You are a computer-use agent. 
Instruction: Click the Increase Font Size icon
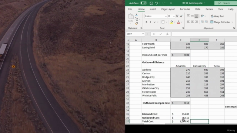pyautogui.click(x=177, y=16)
